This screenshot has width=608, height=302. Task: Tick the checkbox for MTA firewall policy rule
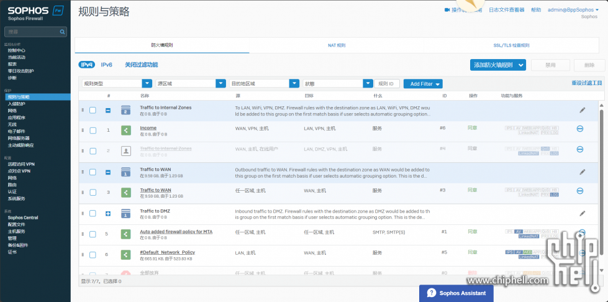coord(93,234)
